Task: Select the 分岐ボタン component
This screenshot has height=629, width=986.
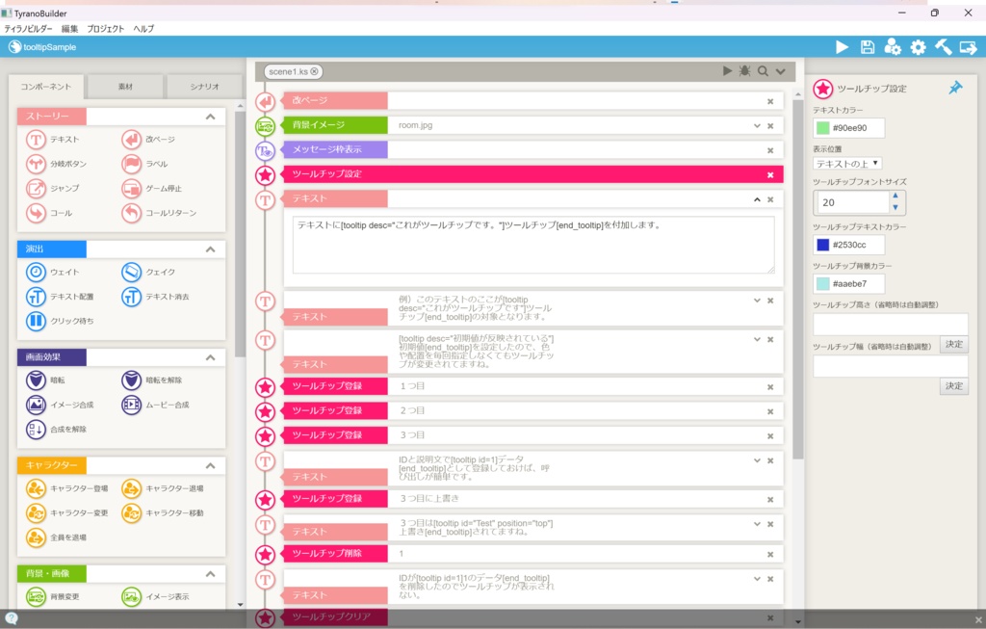Action: point(57,164)
